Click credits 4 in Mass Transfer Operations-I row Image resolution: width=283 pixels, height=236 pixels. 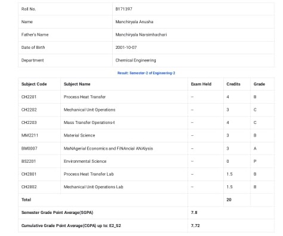coord(227,123)
